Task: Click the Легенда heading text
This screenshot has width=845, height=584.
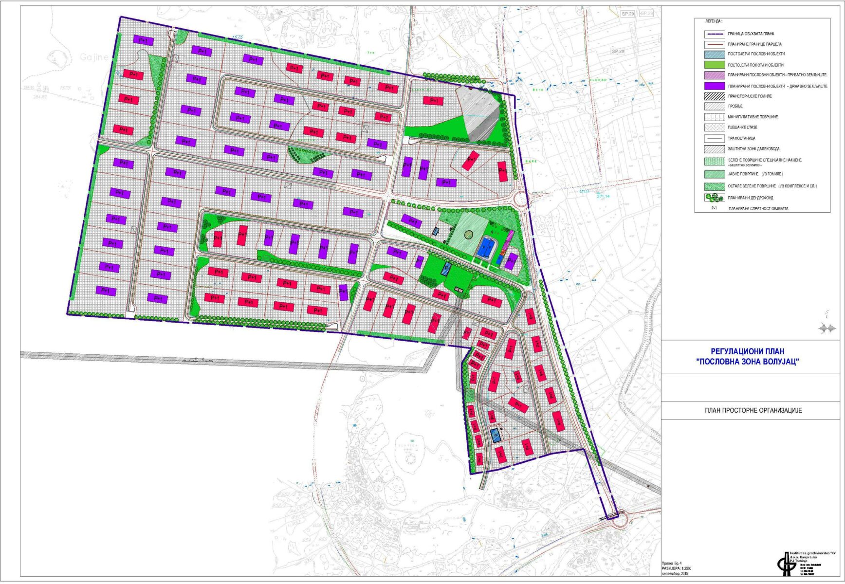Action: (713, 22)
